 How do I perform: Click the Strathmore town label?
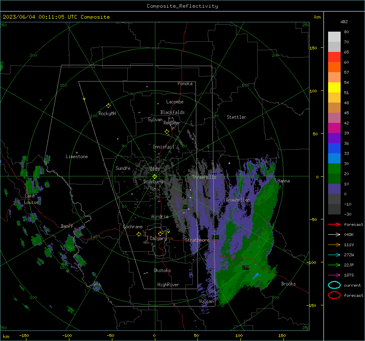pyautogui.click(x=197, y=240)
